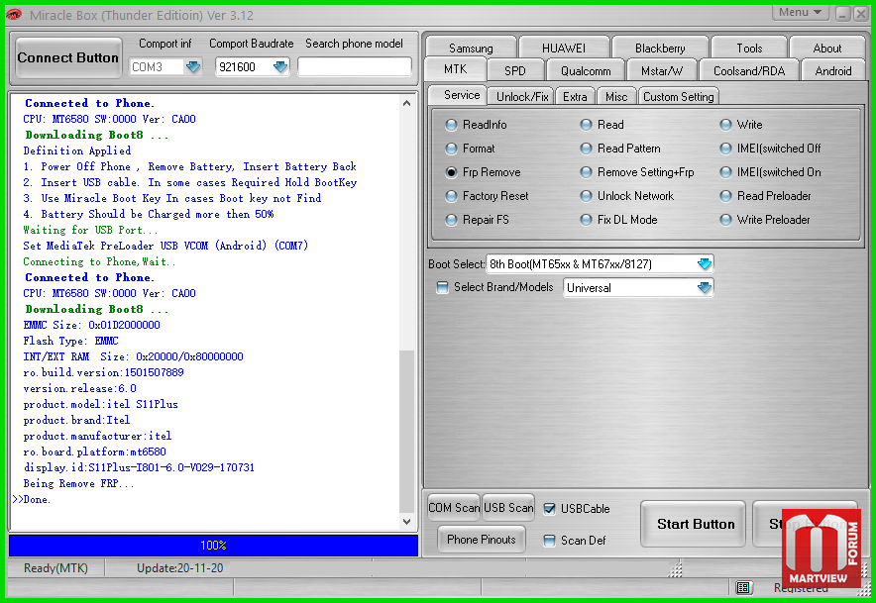Open the Extra sub-tab
The width and height of the screenshot is (876, 603).
575,97
